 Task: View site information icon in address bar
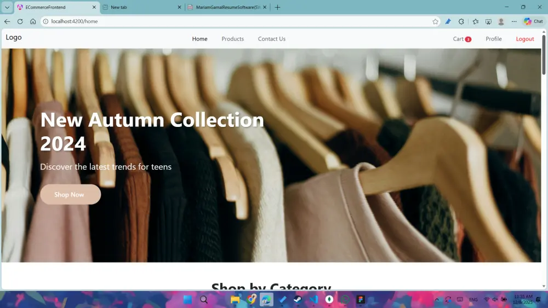(45, 21)
